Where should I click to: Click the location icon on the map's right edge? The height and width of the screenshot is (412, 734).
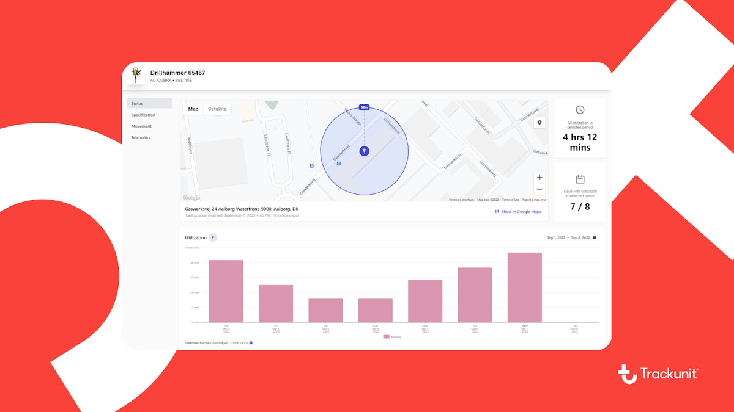pyautogui.click(x=539, y=123)
